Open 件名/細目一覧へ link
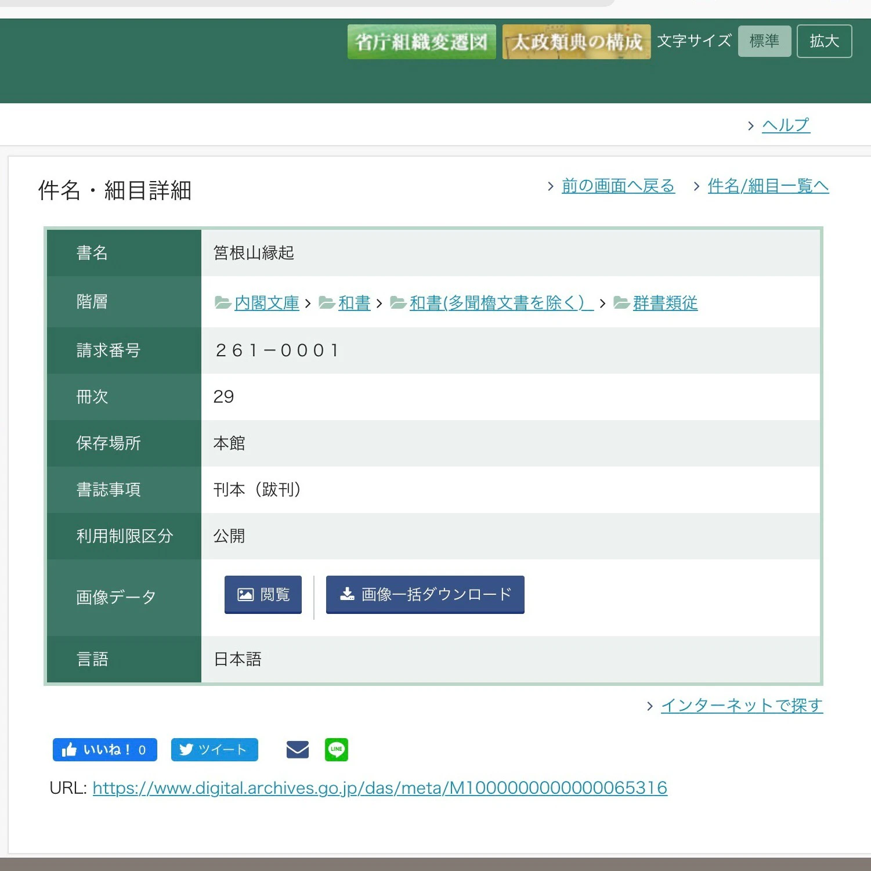The width and height of the screenshot is (871, 871). [768, 186]
